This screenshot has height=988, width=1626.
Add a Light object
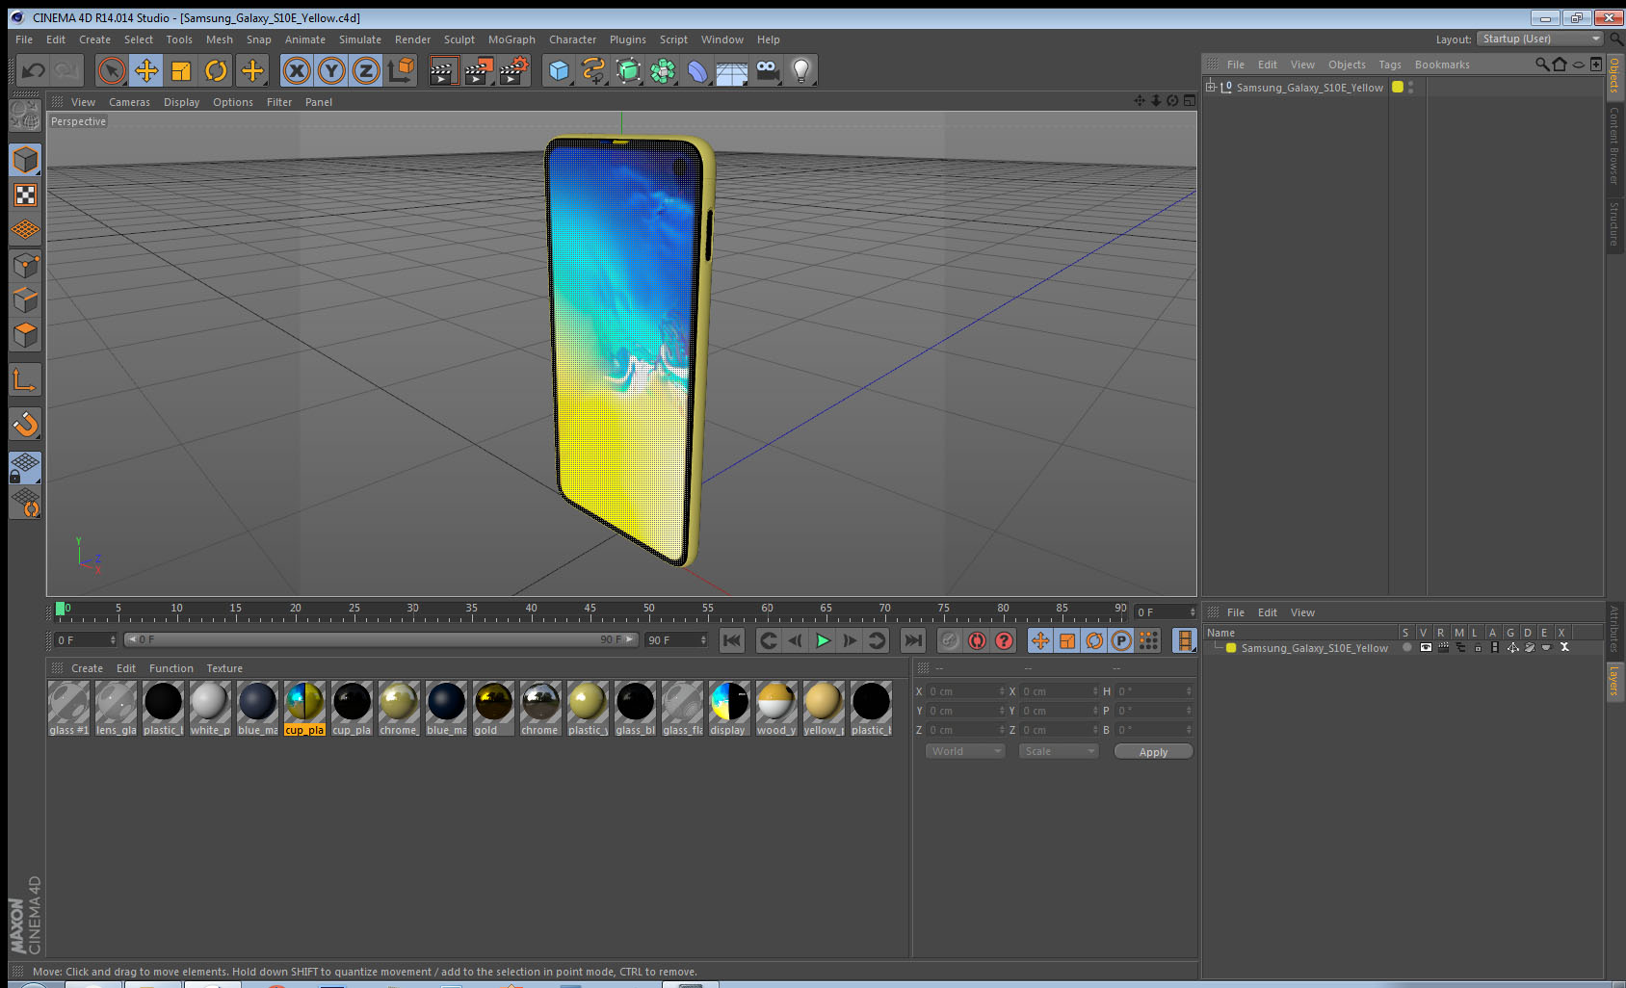(x=801, y=70)
